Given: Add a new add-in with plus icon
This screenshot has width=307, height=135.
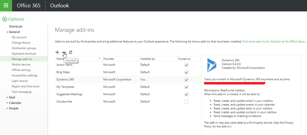Looking at the screenshot, I should [57, 52].
